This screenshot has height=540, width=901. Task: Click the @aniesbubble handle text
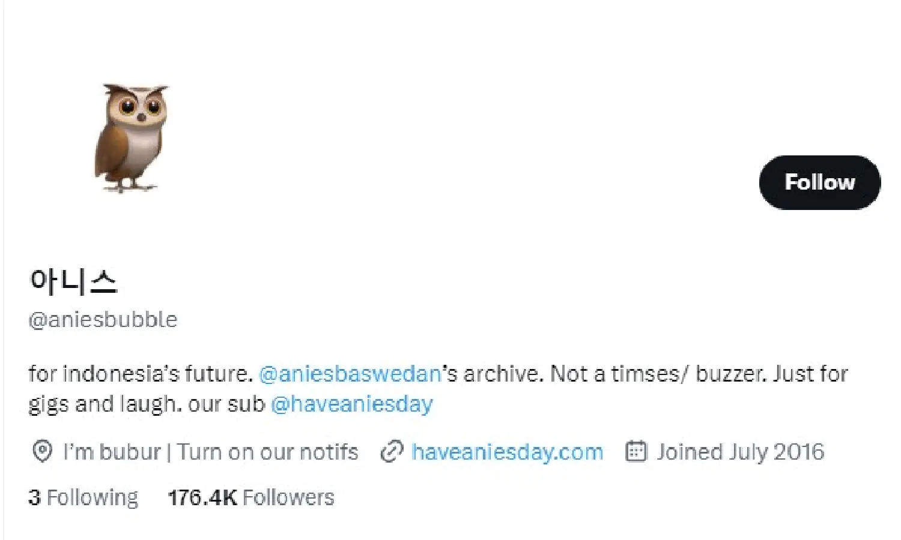click(x=103, y=320)
